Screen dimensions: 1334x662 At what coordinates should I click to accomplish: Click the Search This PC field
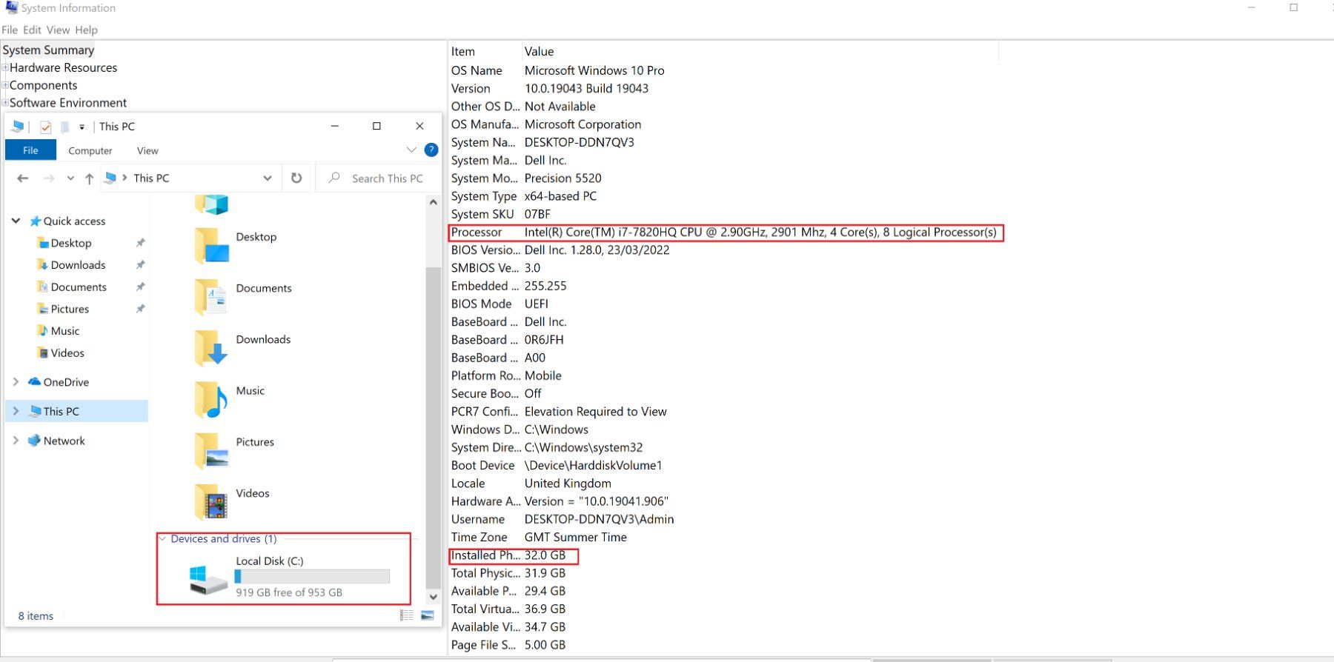(379, 178)
